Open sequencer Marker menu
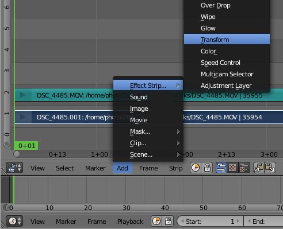The width and height of the screenshot is (283, 229). coord(95,168)
